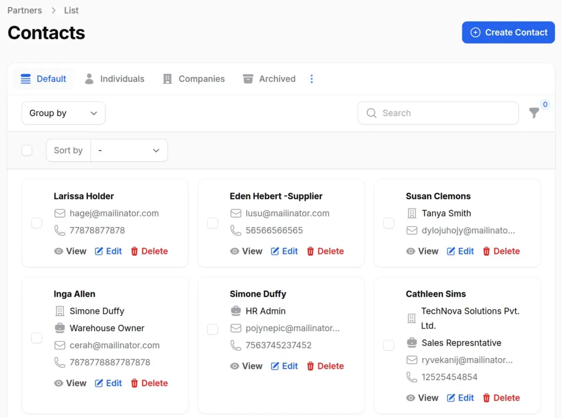The image size is (562, 418).
Task: Click the phone icon on Inga Allen's card
Action: 60,363
